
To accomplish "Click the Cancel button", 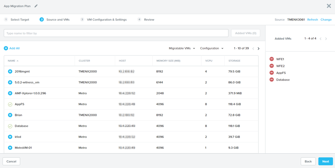I will coord(11,161).
